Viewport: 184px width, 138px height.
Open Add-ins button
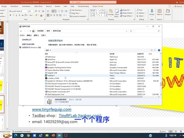click(160, 12)
